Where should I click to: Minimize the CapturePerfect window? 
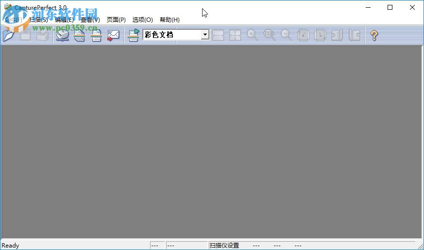coord(368,8)
